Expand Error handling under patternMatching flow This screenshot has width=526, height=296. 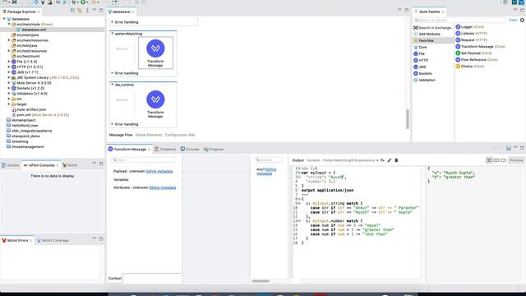click(112, 73)
